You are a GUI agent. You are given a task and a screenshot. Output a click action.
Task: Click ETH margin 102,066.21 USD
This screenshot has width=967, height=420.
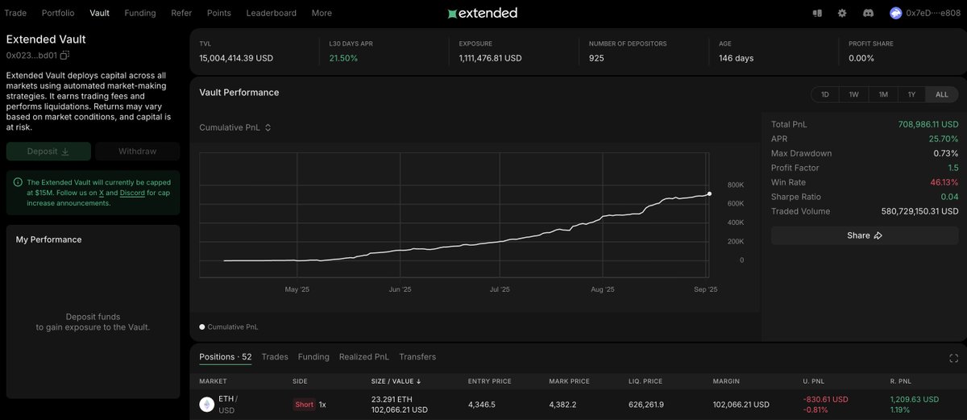(x=741, y=404)
